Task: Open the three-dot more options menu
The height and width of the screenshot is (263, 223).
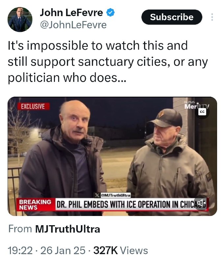Action: (212, 17)
